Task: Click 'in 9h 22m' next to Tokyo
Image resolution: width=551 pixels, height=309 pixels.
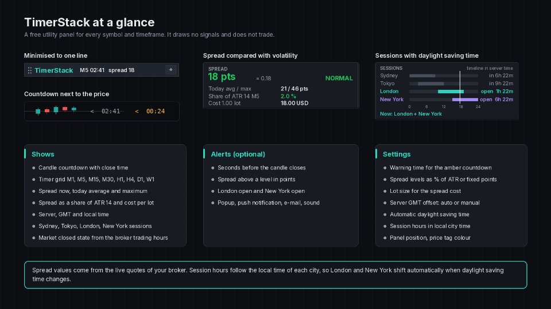Action: point(500,84)
